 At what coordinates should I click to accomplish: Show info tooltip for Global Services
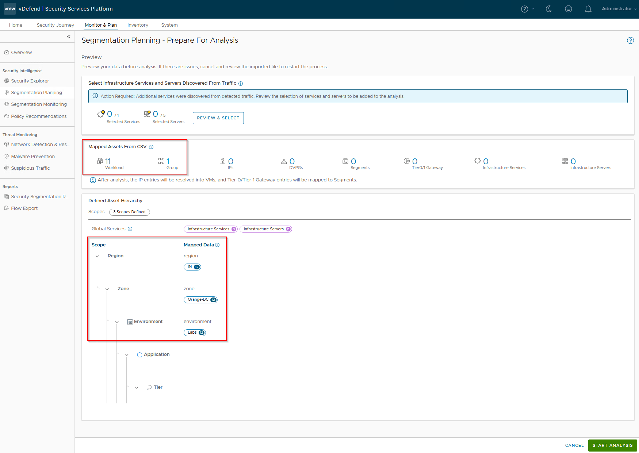[130, 229]
